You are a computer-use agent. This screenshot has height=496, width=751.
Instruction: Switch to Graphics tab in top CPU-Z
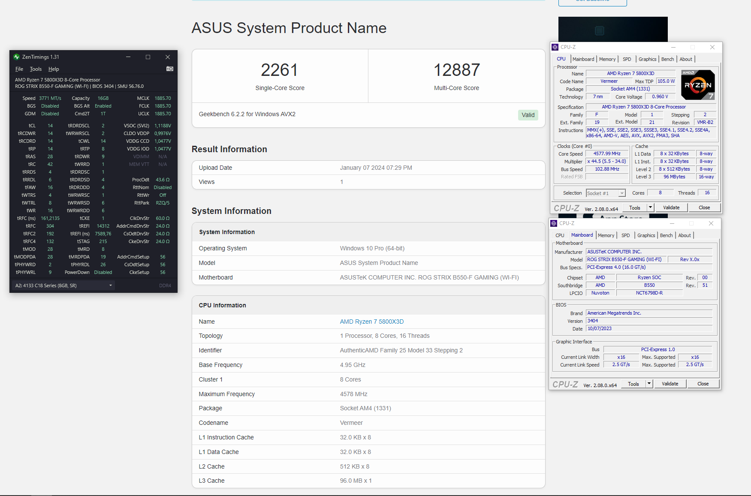pos(647,59)
